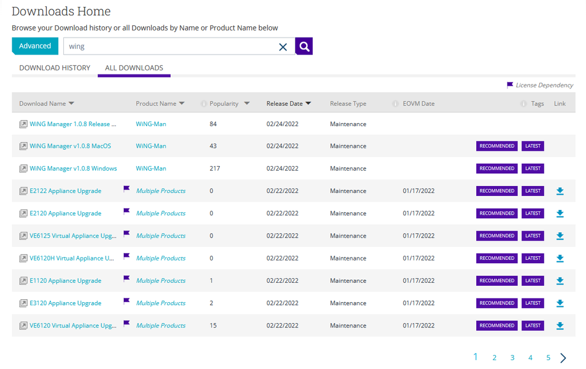This screenshot has width=586, height=369.
Task: Show info icon beside EOVM Date
Action: click(395, 104)
